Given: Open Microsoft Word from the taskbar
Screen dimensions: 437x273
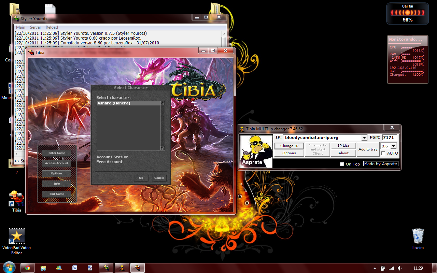Looking at the screenshot, I should pyautogui.click(x=74, y=268).
